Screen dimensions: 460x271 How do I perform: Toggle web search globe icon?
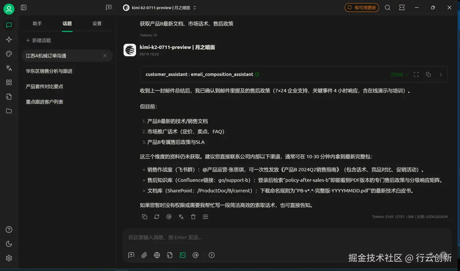point(157,255)
